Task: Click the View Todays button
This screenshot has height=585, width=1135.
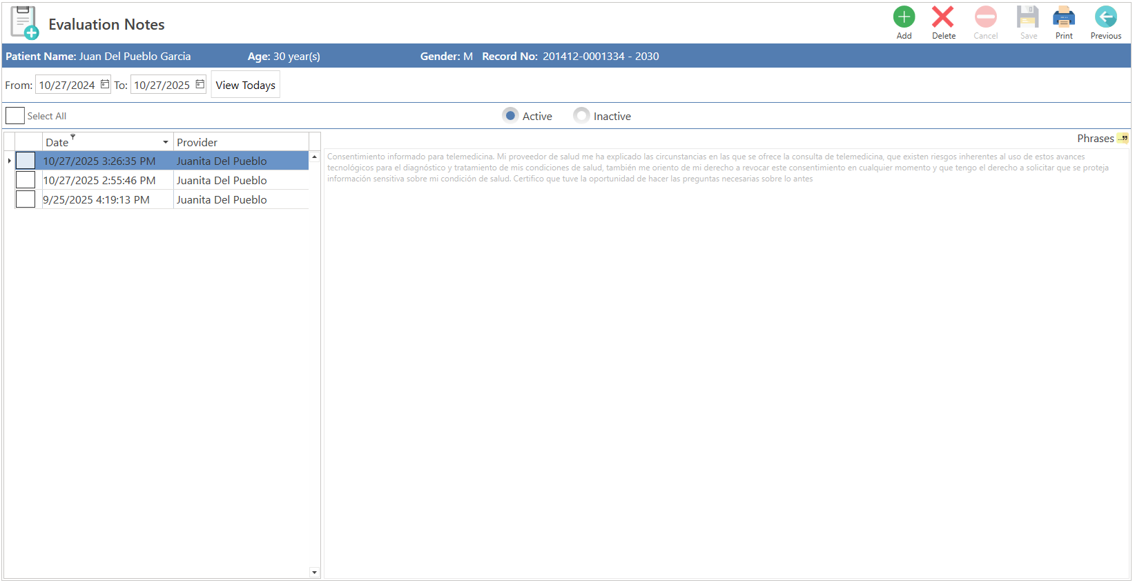Action: click(x=245, y=85)
